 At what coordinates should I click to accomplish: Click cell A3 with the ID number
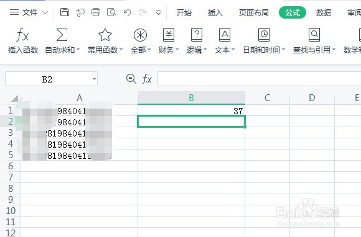click(80, 133)
